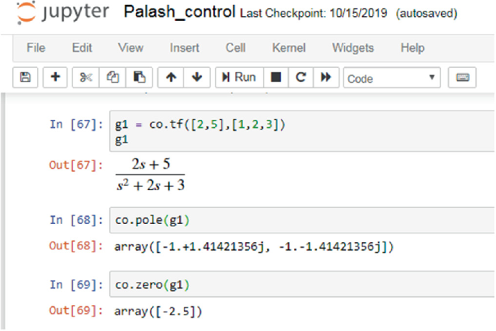Click the Jupyter logo
This screenshot has height=331, width=496.
tap(62, 12)
